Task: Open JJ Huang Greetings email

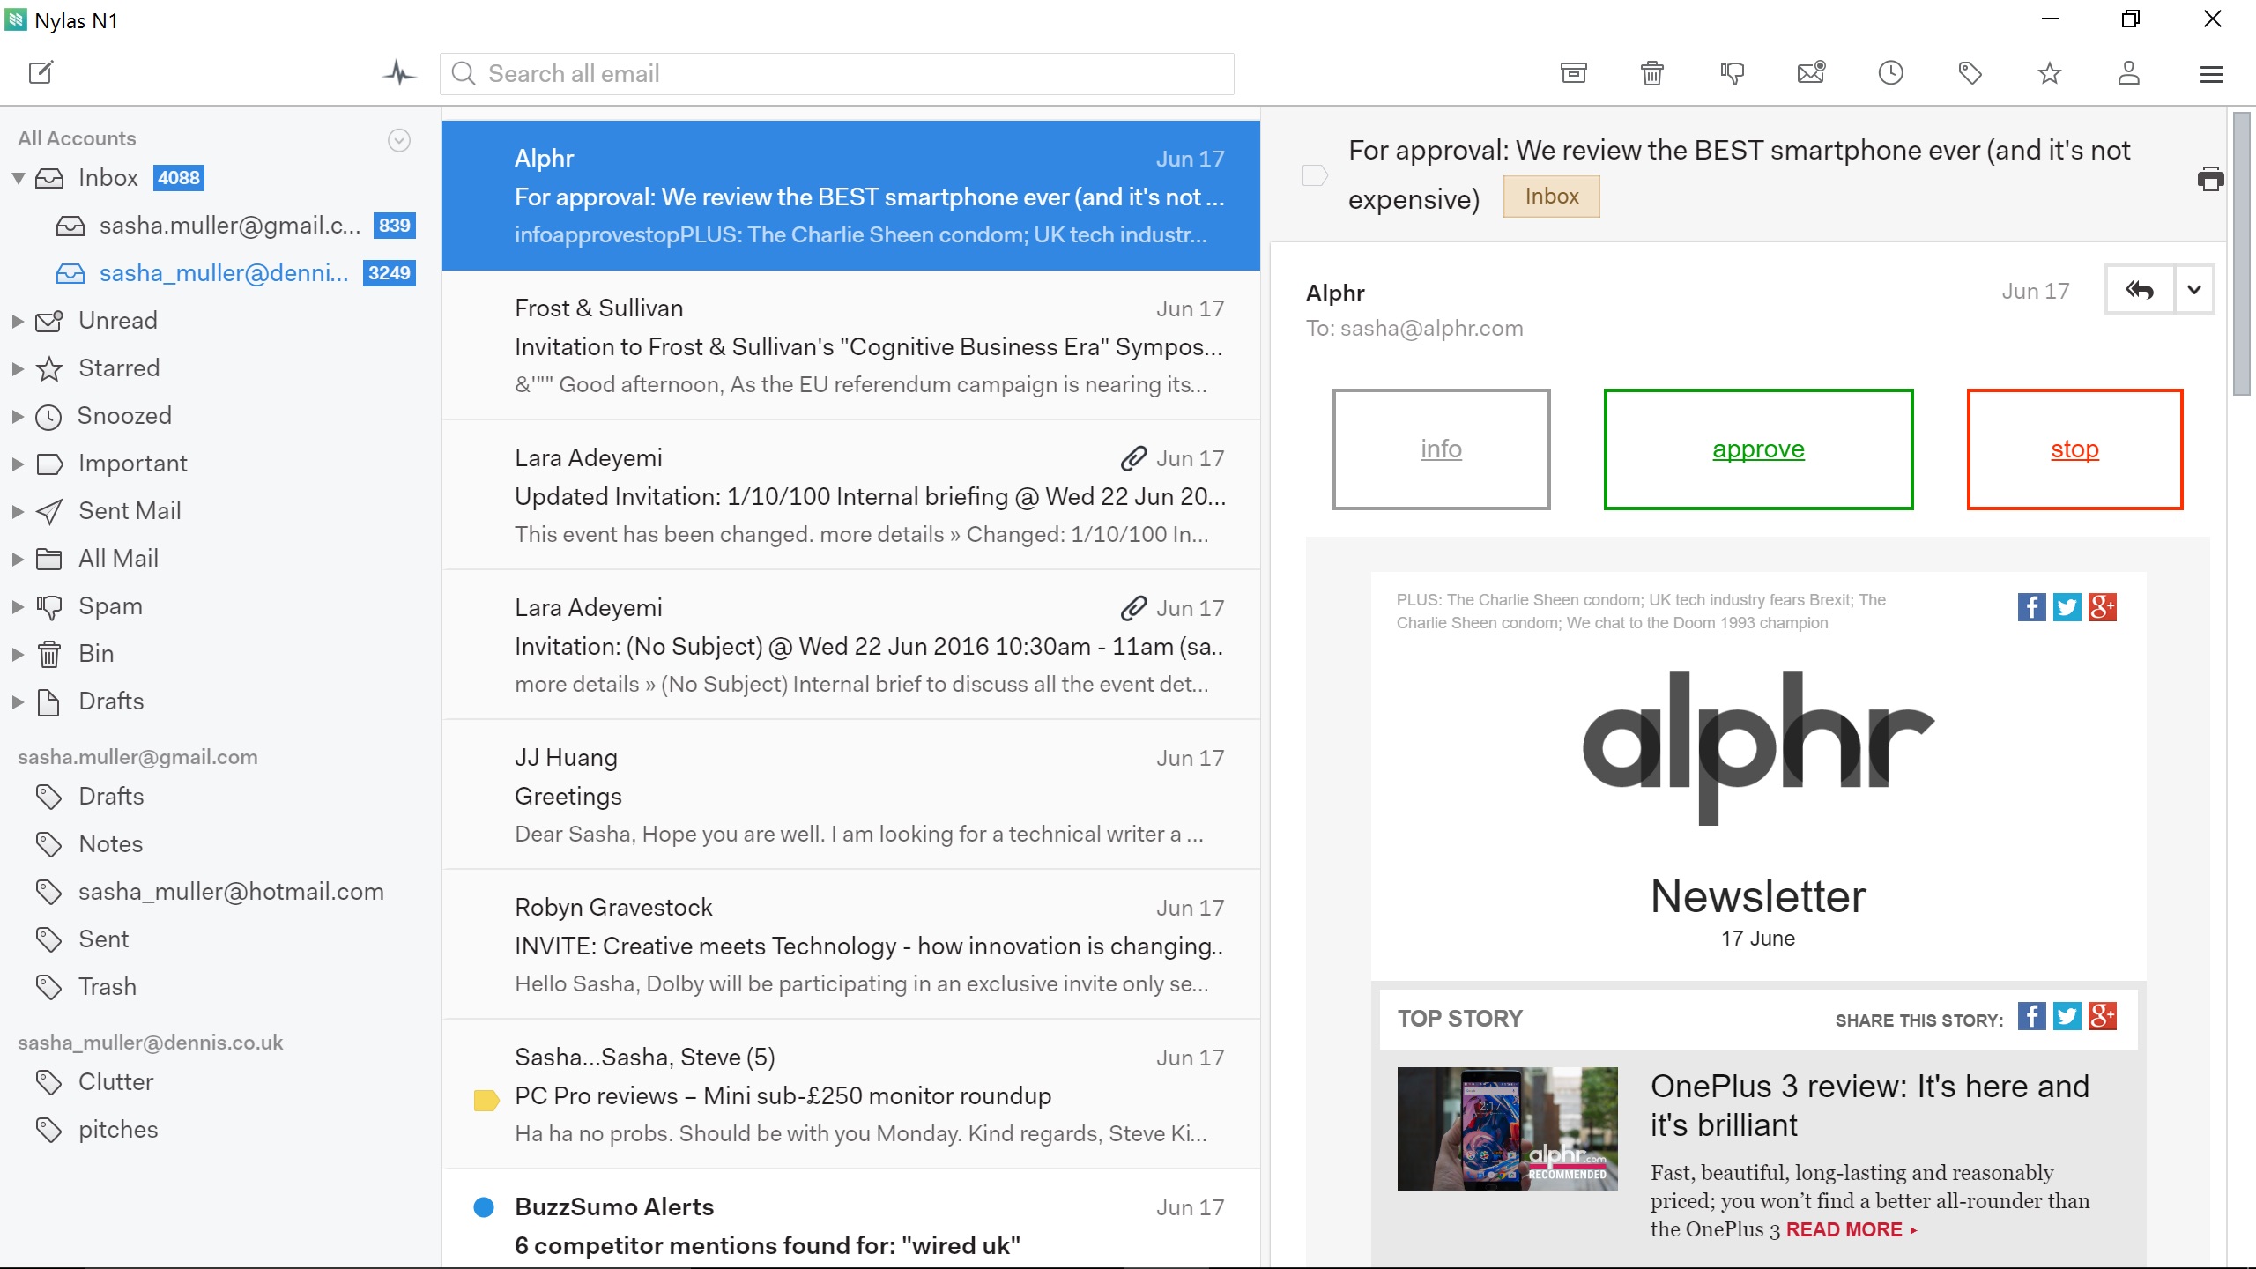Action: pyautogui.click(x=850, y=795)
